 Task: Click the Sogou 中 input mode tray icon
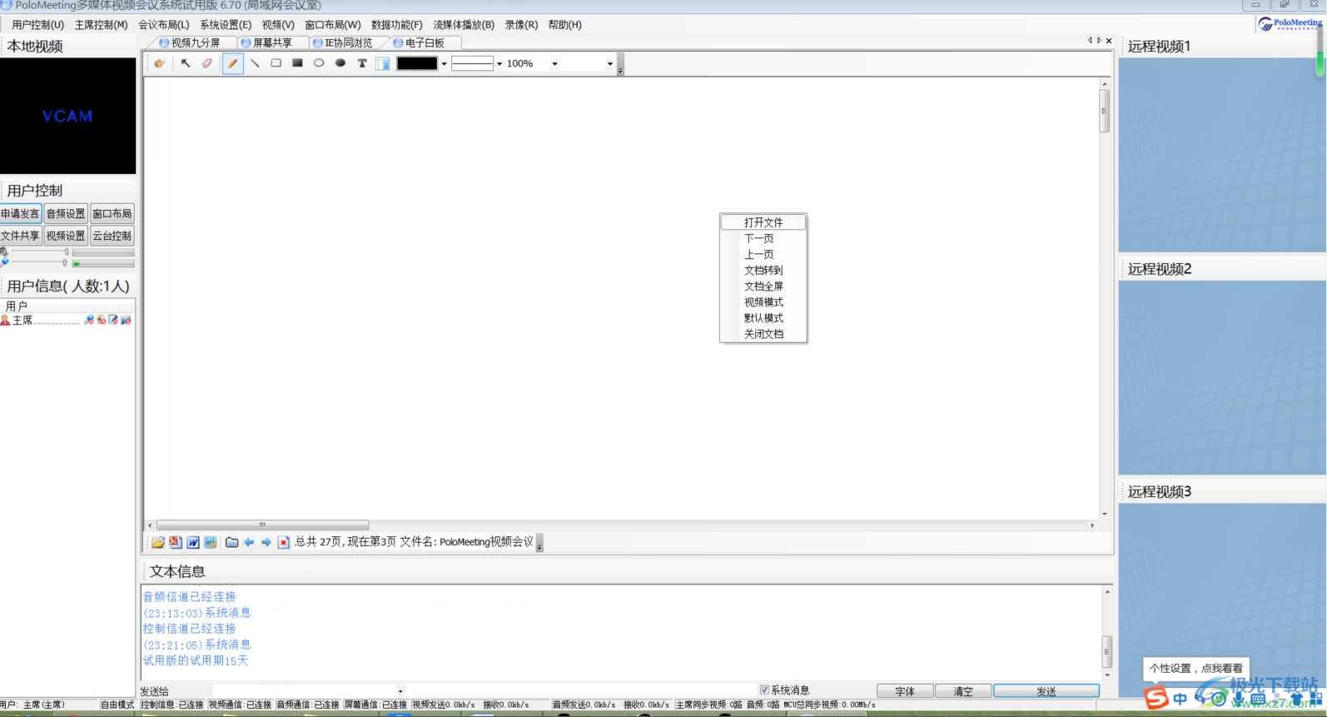click(1180, 699)
